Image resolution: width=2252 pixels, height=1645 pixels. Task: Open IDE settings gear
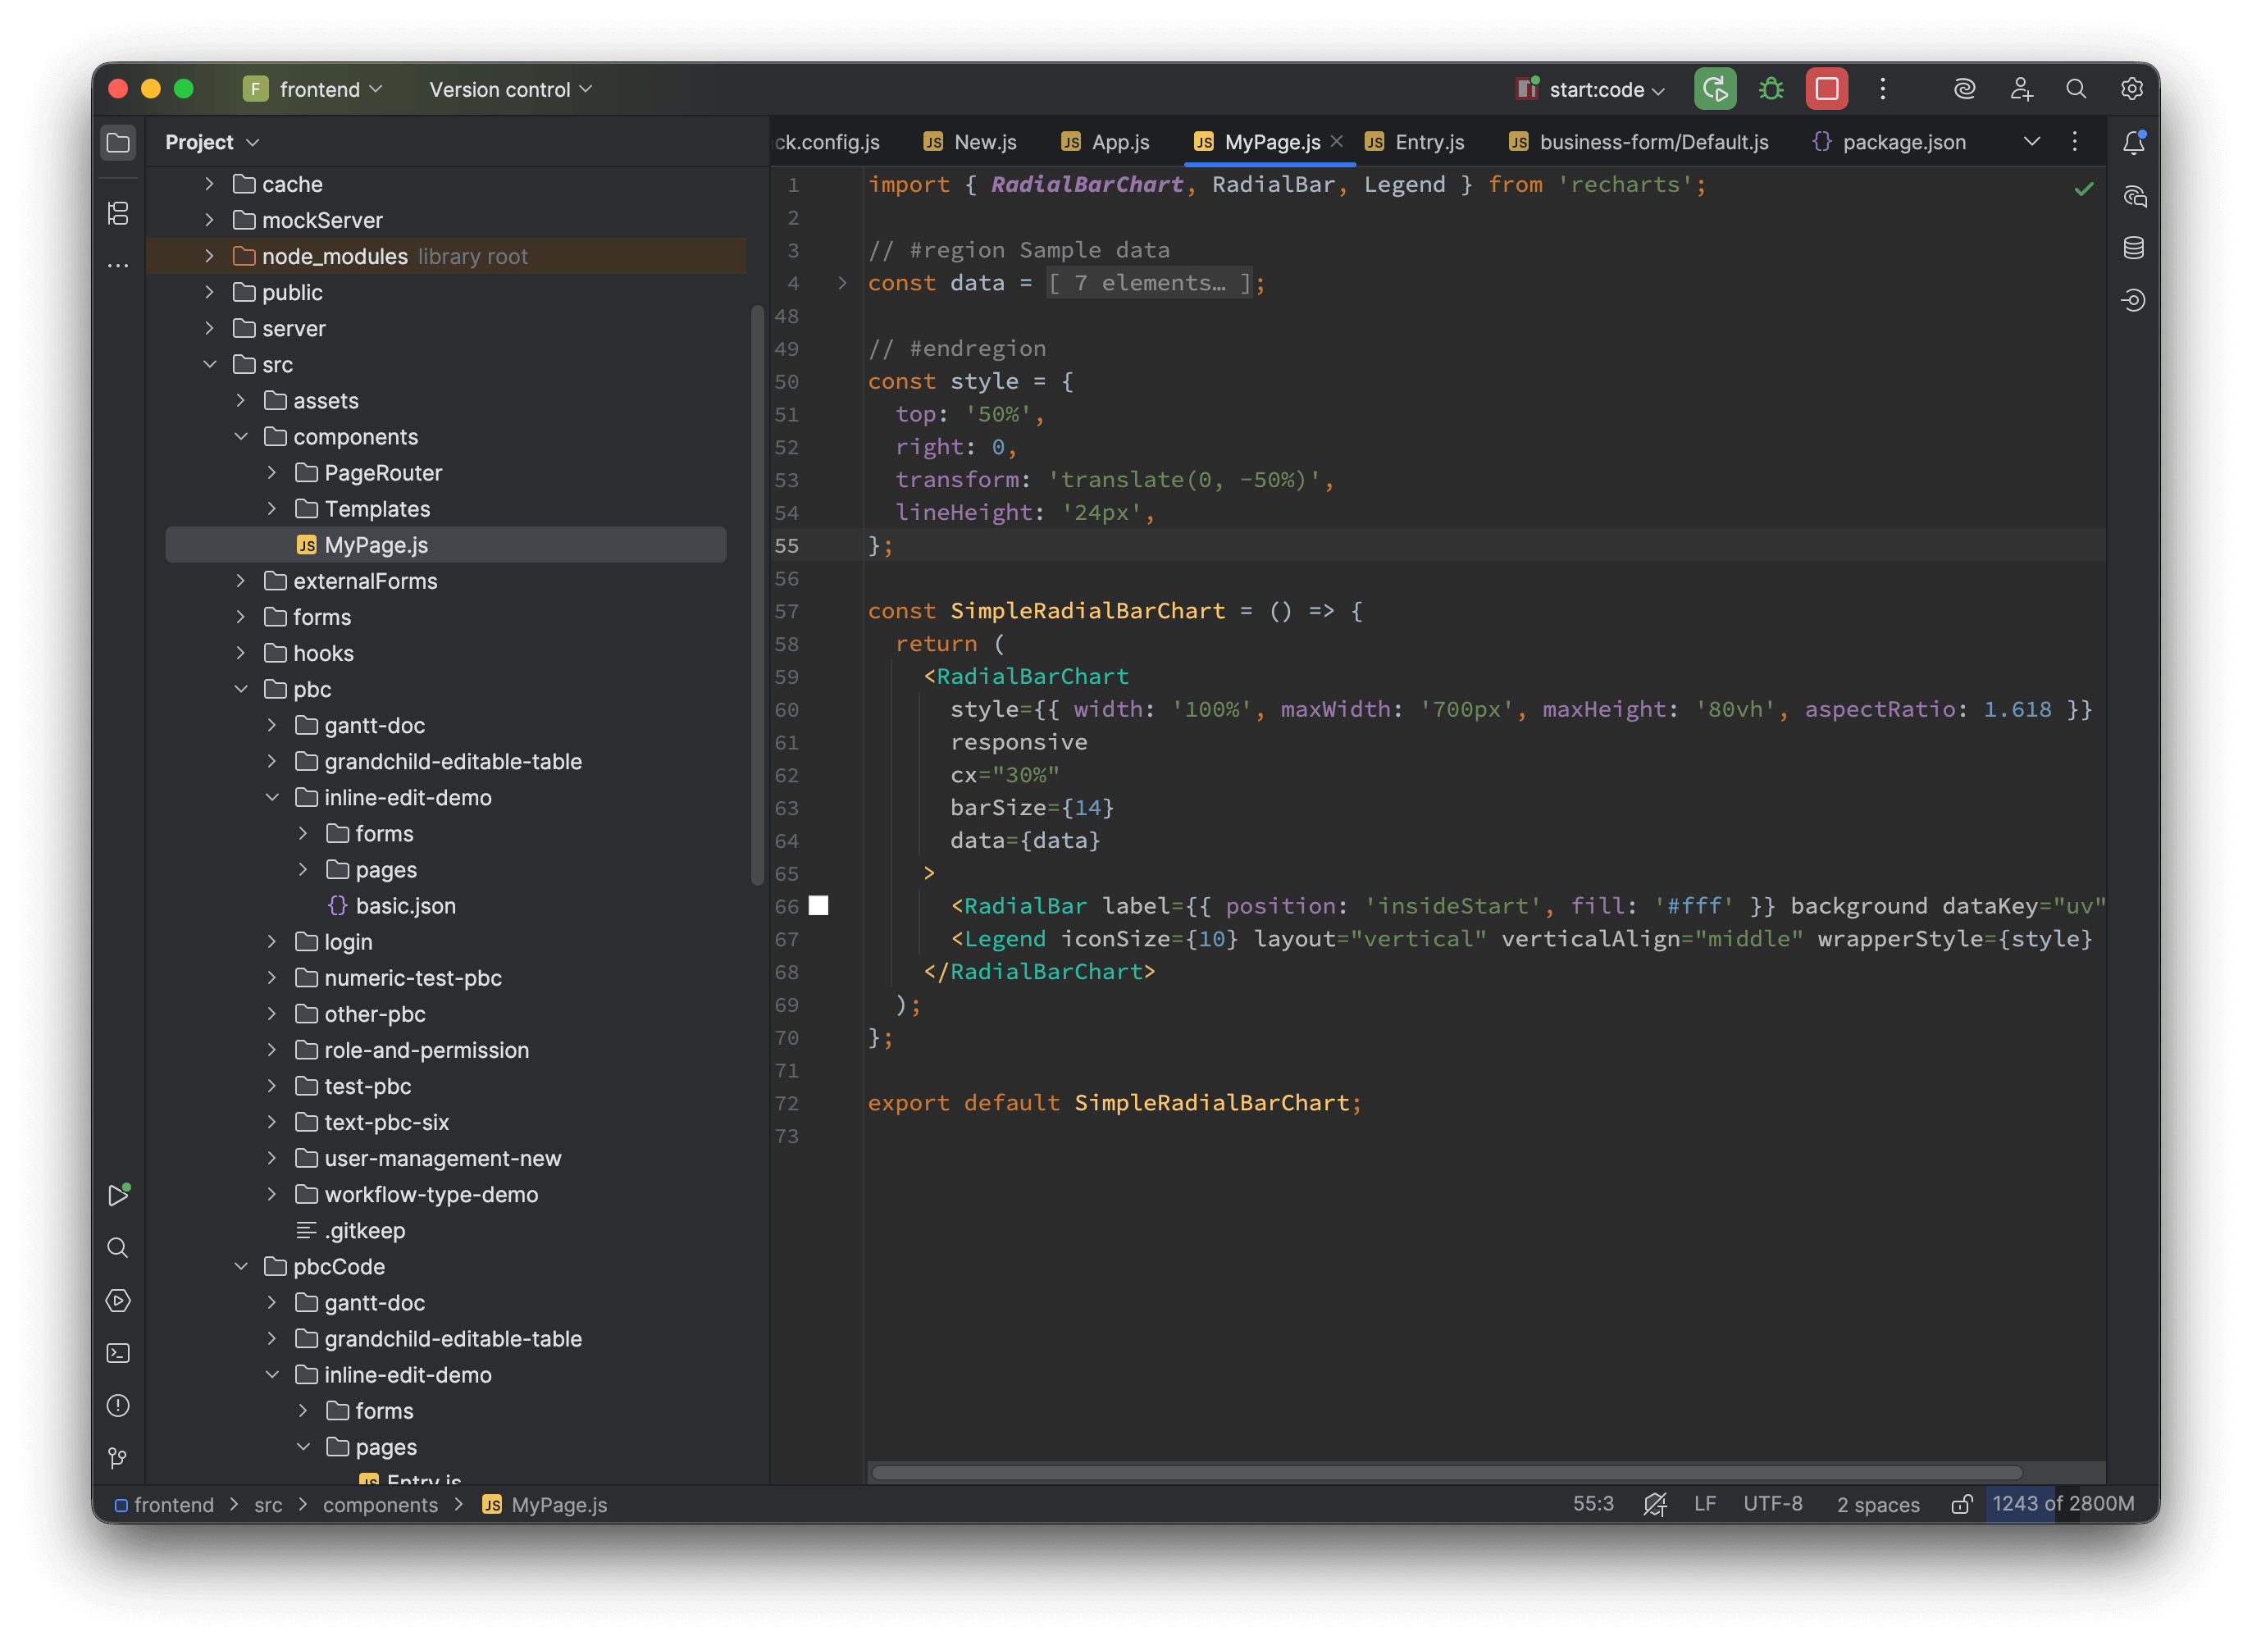(x=2131, y=89)
